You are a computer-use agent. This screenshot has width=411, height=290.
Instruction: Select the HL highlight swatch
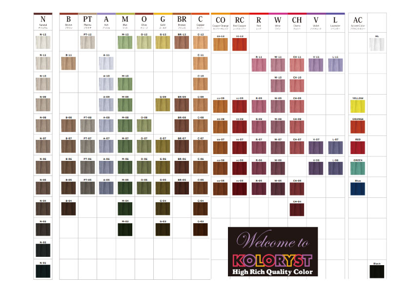click(x=376, y=45)
